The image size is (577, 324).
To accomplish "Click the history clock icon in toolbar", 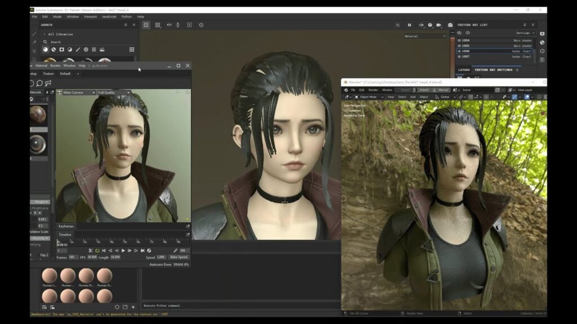I will [201, 25].
